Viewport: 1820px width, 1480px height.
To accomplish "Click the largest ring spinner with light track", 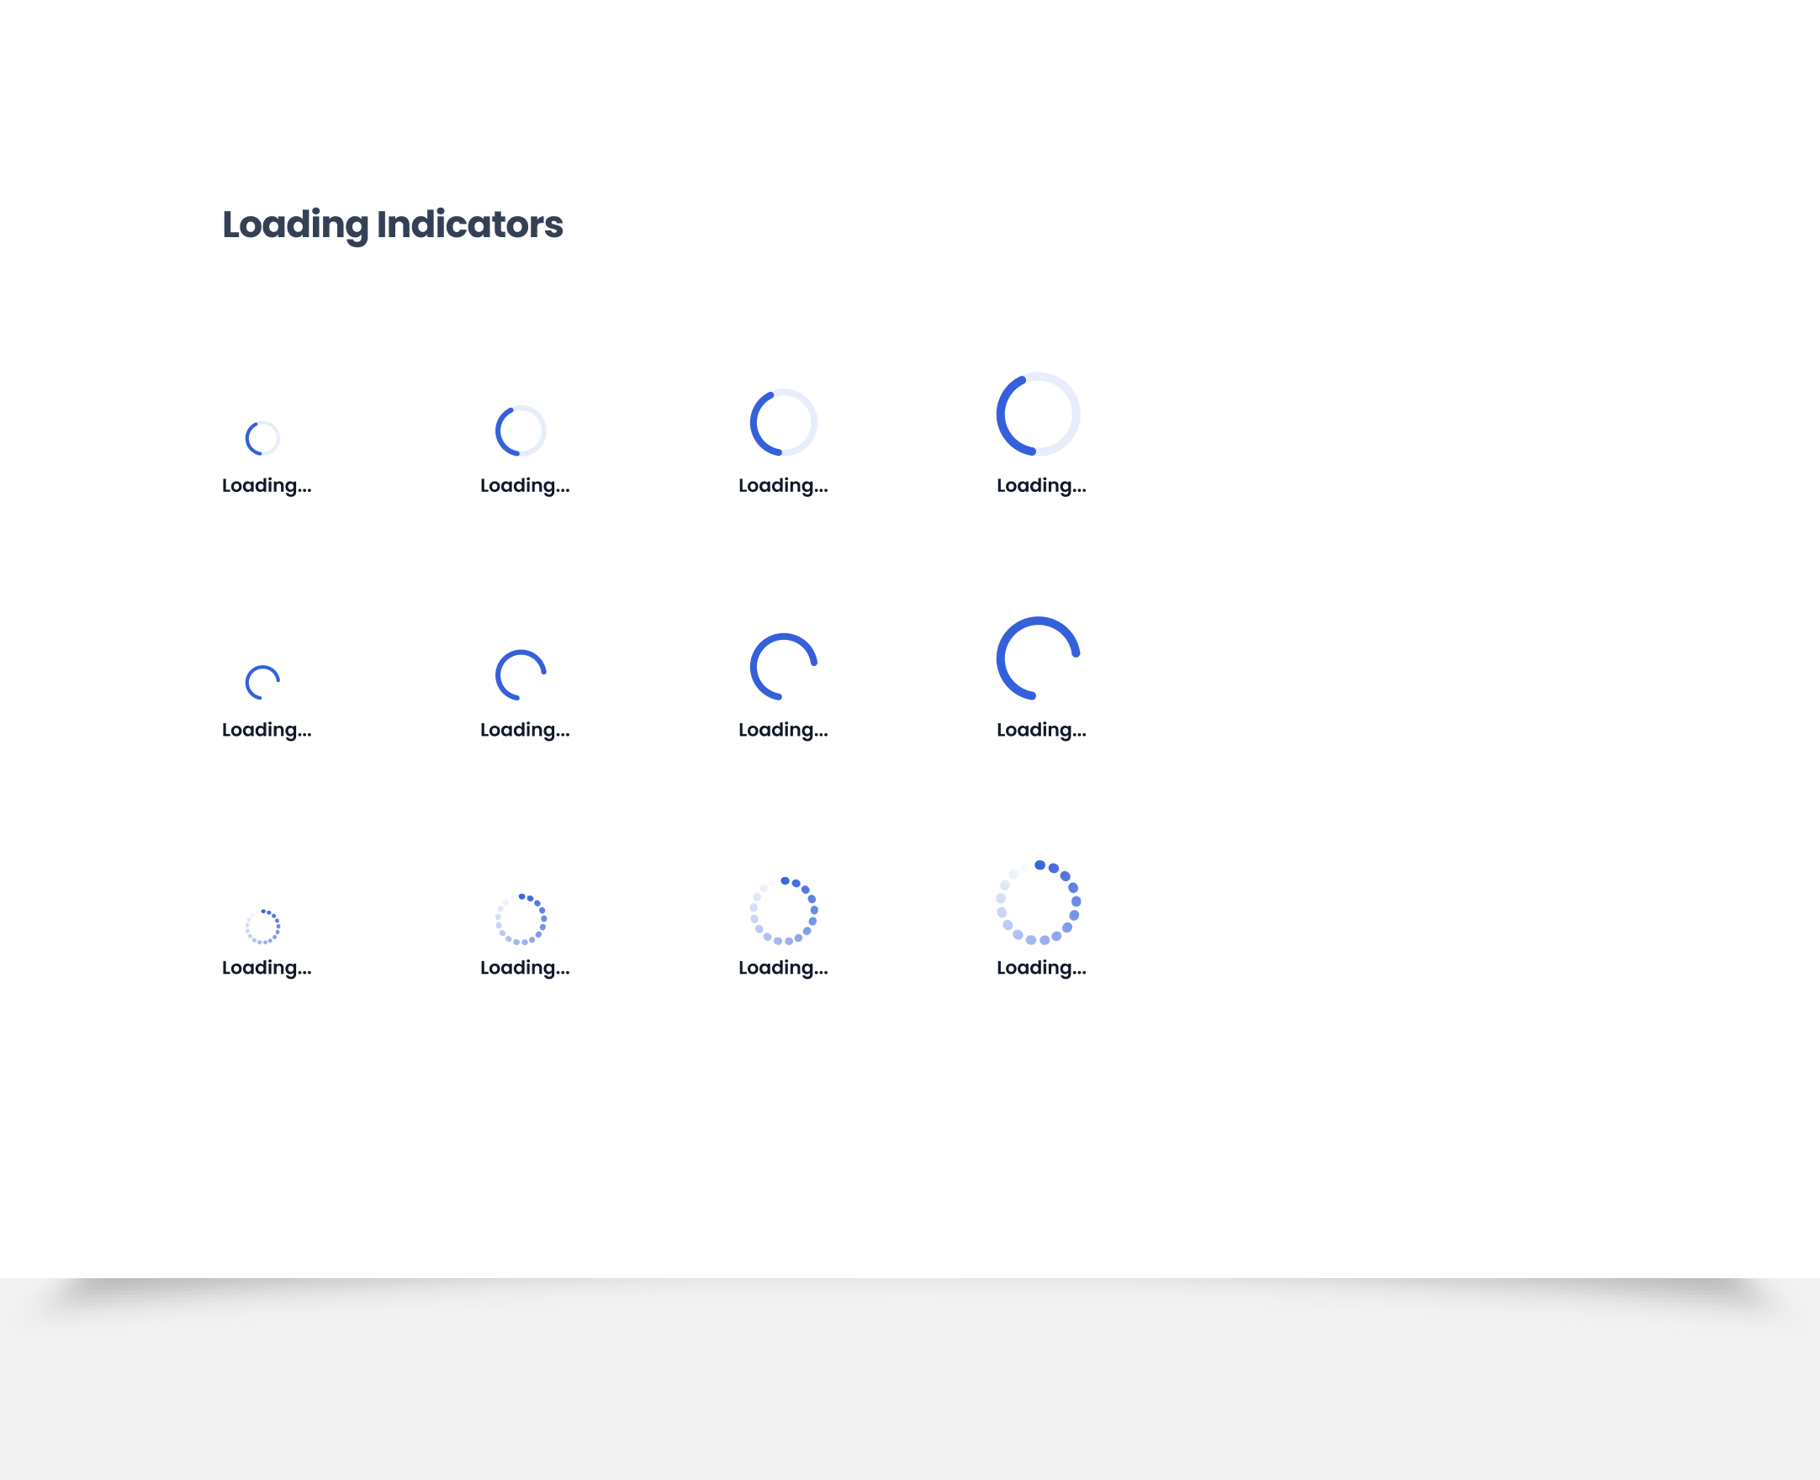I will pyautogui.click(x=1039, y=415).
